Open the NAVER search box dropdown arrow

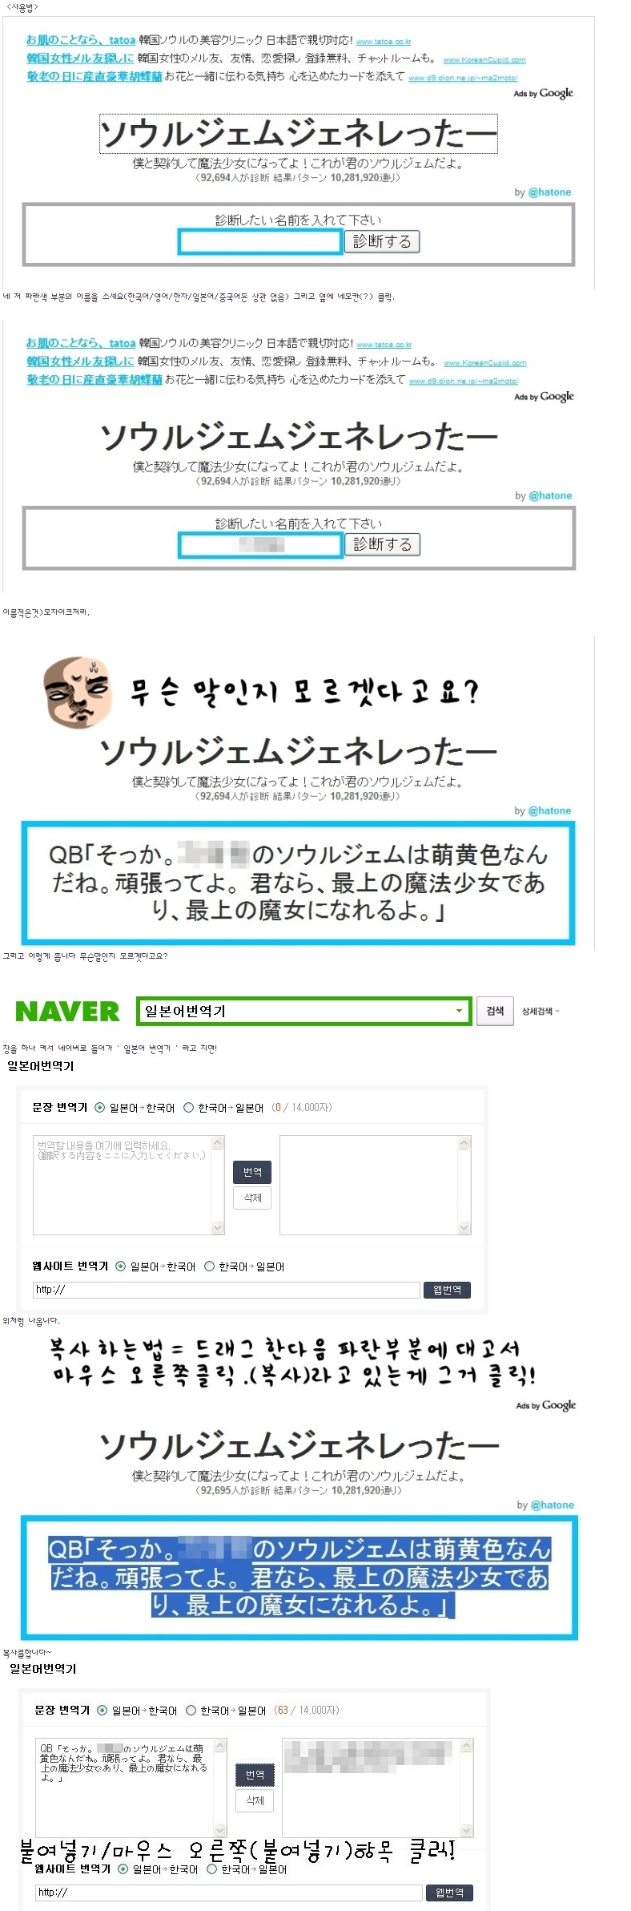pyautogui.click(x=459, y=1011)
